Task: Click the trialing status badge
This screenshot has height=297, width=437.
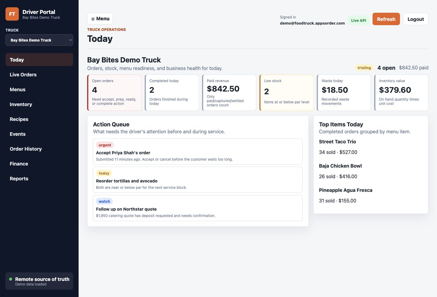Action: click(364, 68)
